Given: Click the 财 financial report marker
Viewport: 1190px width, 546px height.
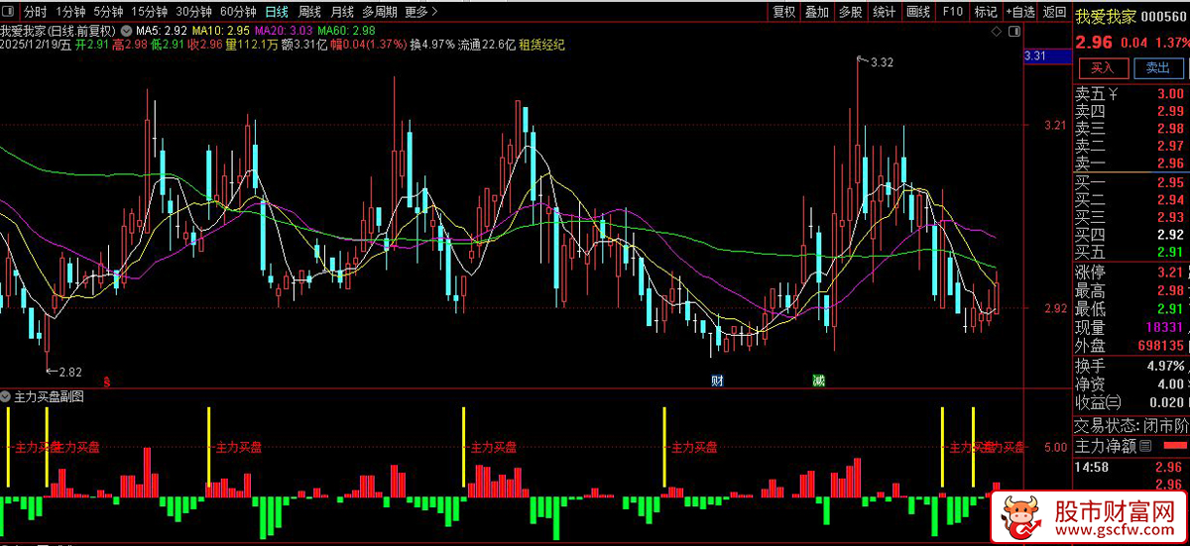Looking at the screenshot, I should pyautogui.click(x=717, y=381).
